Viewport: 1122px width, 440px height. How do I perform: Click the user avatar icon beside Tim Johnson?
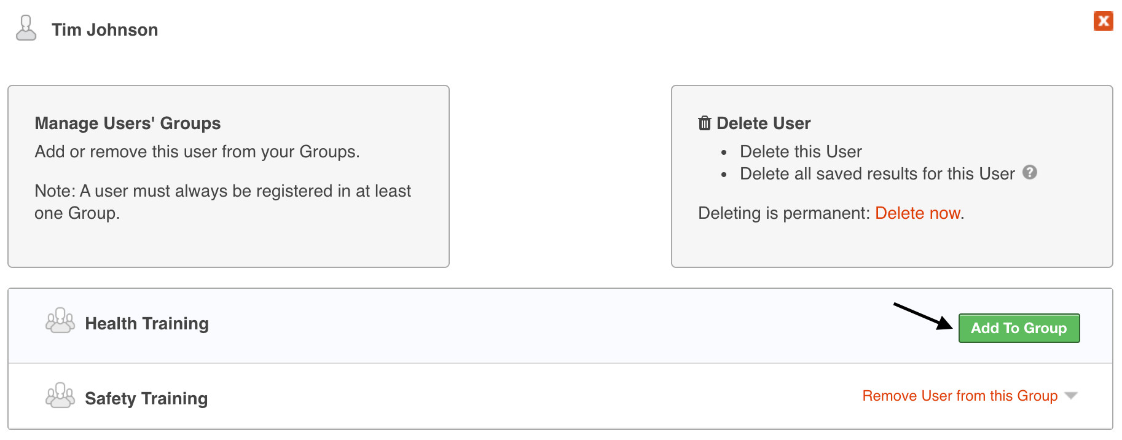click(x=26, y=28)
